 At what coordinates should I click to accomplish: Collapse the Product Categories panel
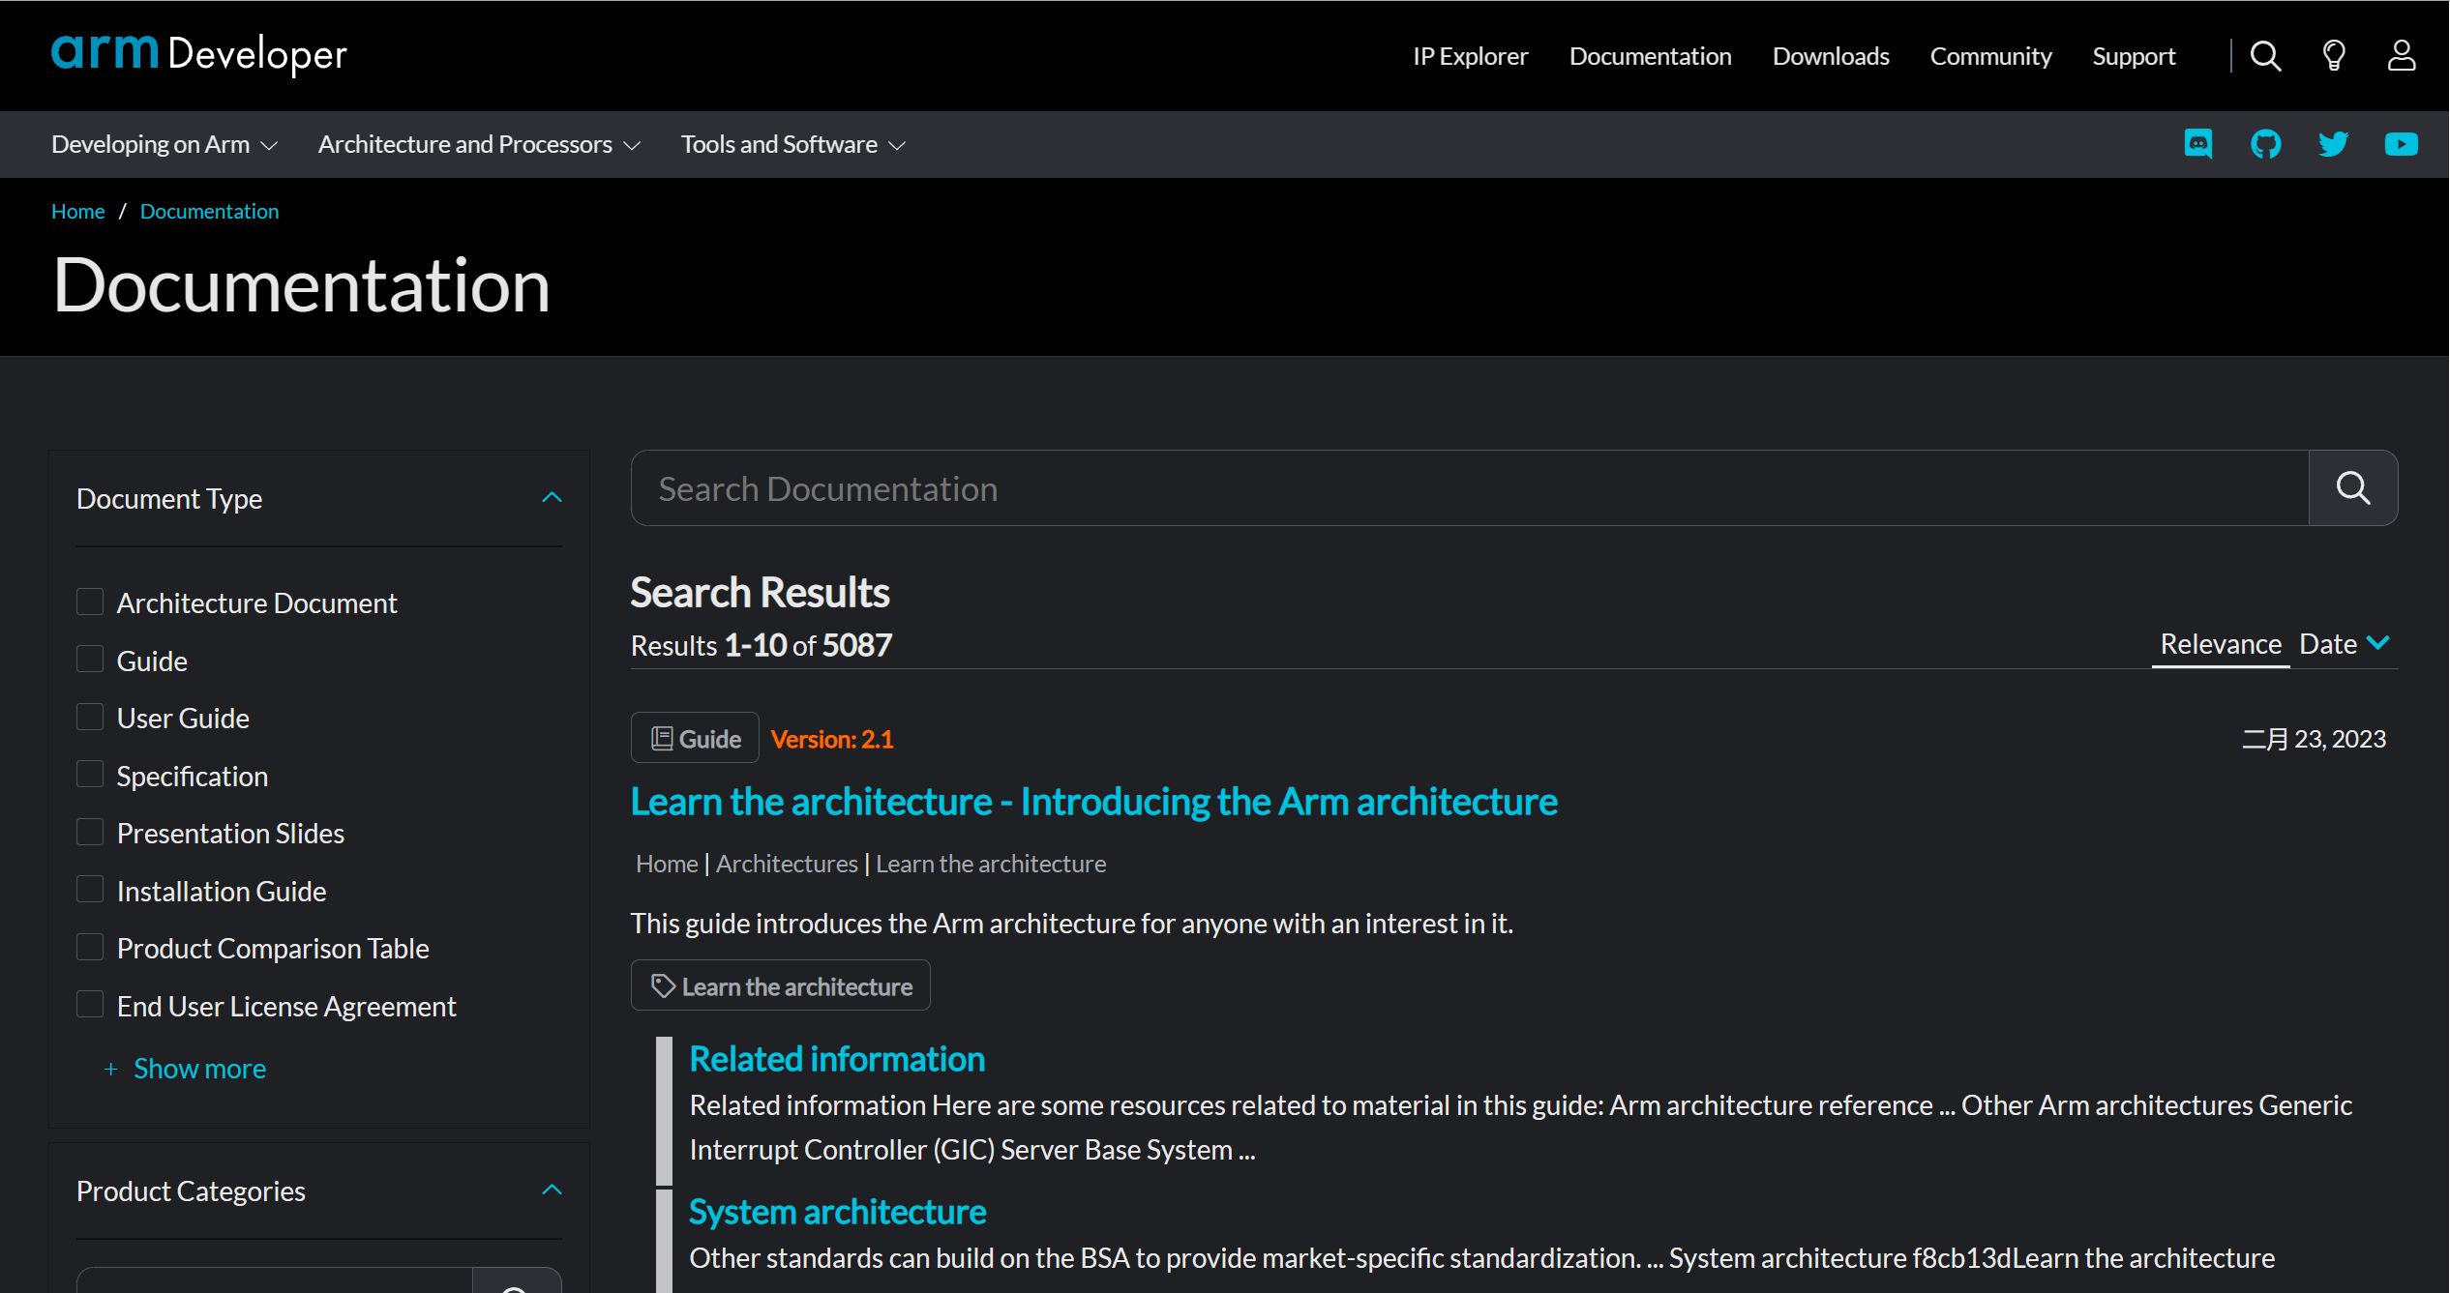[552, 1190]
